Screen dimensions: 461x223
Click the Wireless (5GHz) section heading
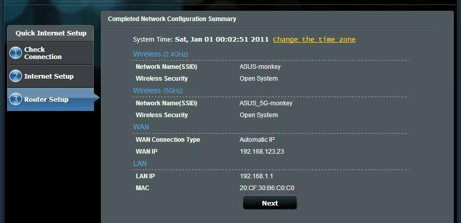(x=158, y=90)
